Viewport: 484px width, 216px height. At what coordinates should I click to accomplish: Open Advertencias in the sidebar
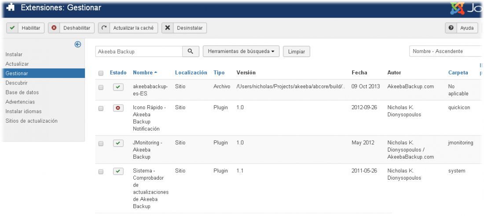point(20,102)
